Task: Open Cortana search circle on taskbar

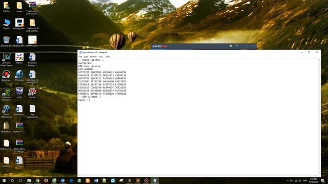Action: tap(12, 180)
